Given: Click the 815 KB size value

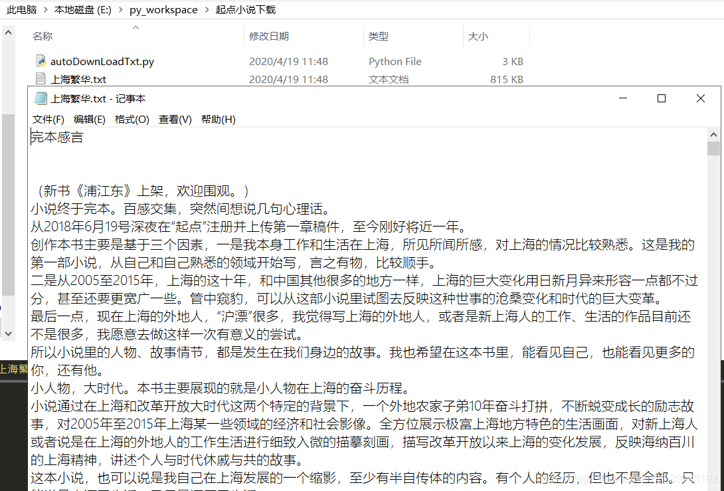Looking at the screenshot, I should [x=507, y=80].
